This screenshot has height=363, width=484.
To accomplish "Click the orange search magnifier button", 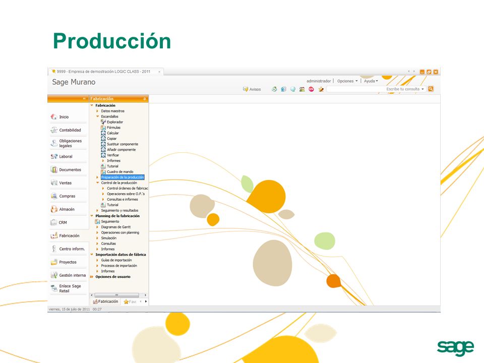I will [x=431, y=89].
